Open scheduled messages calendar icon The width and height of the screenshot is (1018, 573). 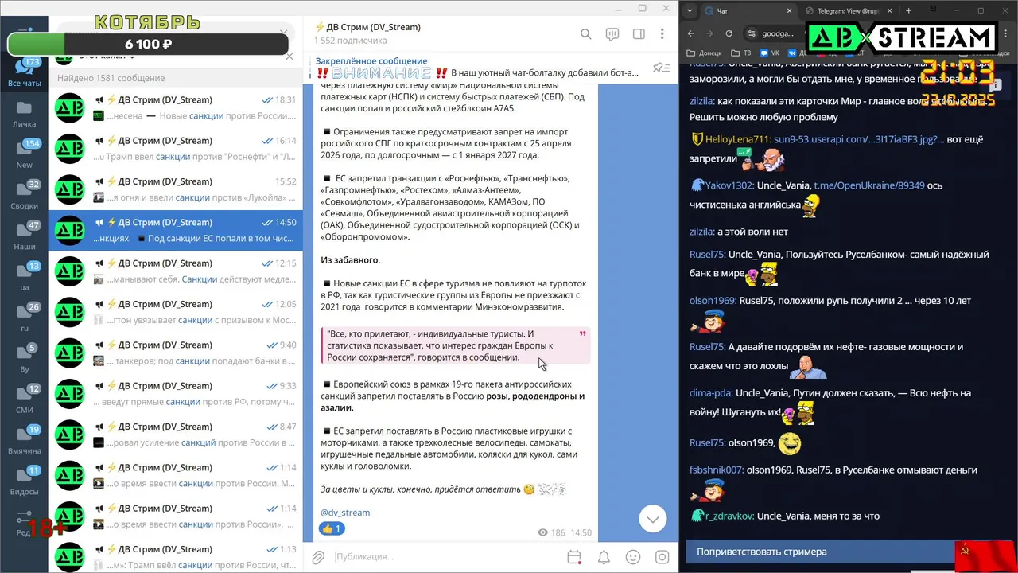point(574,557)
